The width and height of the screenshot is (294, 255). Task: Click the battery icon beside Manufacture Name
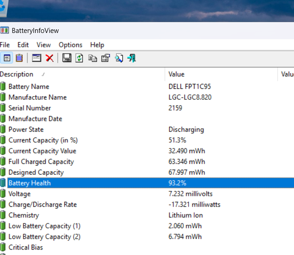click(x=3, y=97)
